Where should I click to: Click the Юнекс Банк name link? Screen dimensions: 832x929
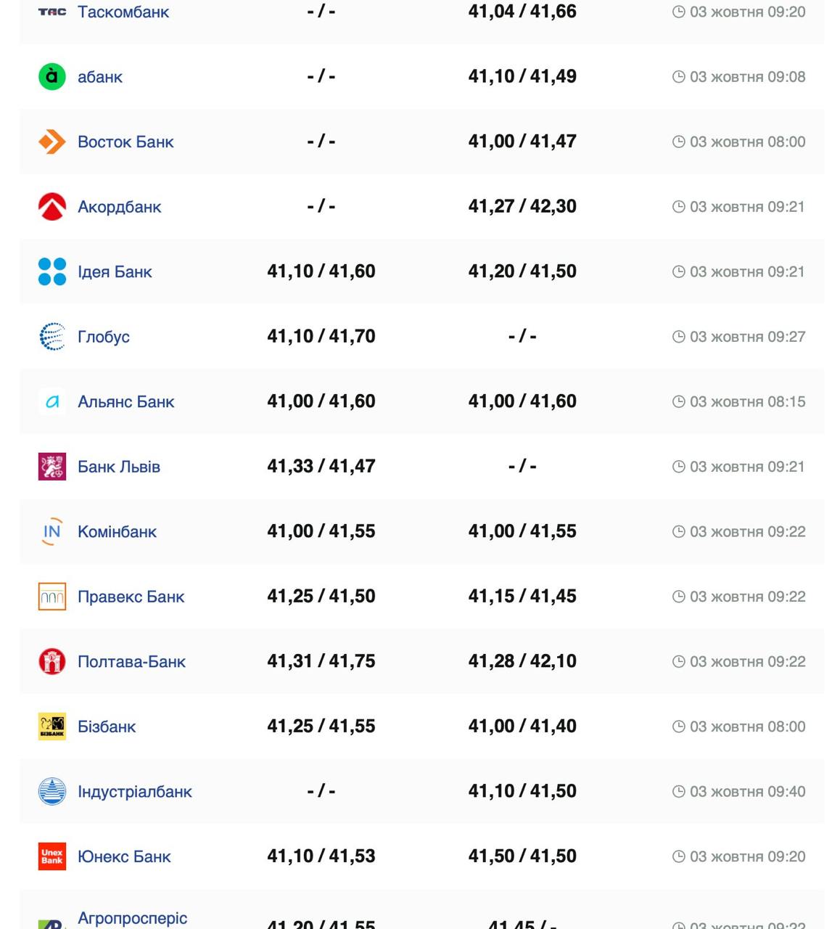tap(124, 857)
